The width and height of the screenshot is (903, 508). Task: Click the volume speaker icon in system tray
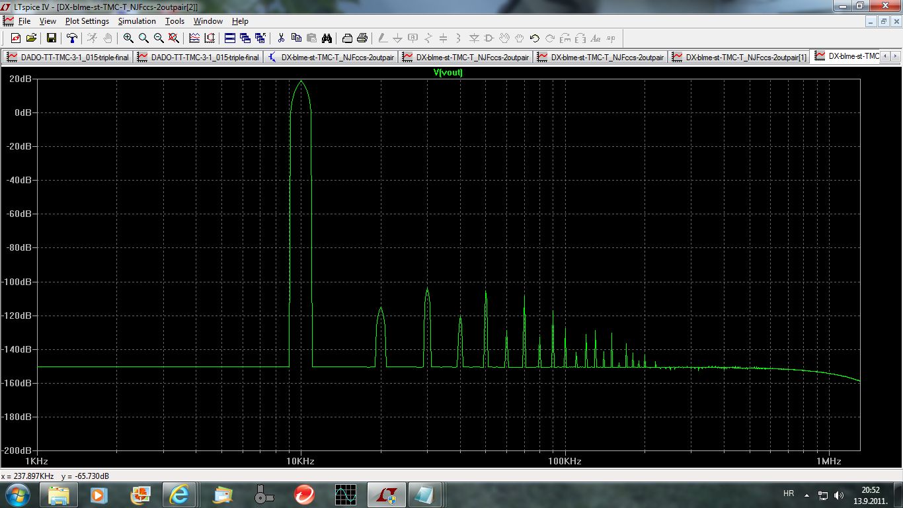(x=839, y=495)
